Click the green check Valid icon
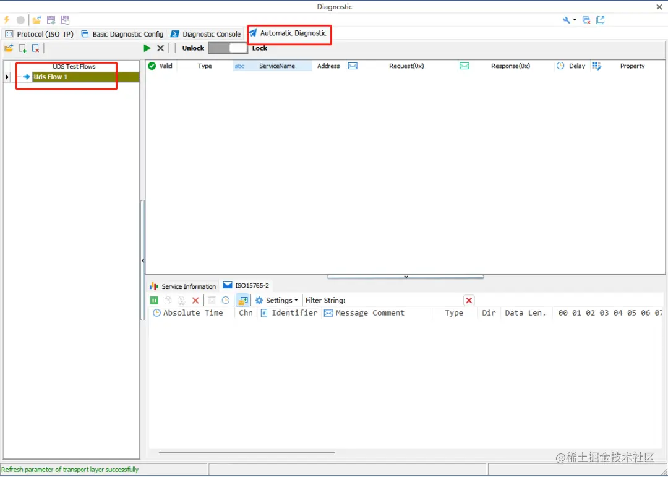Screen dimensions: 668x477 coord(152,66)
